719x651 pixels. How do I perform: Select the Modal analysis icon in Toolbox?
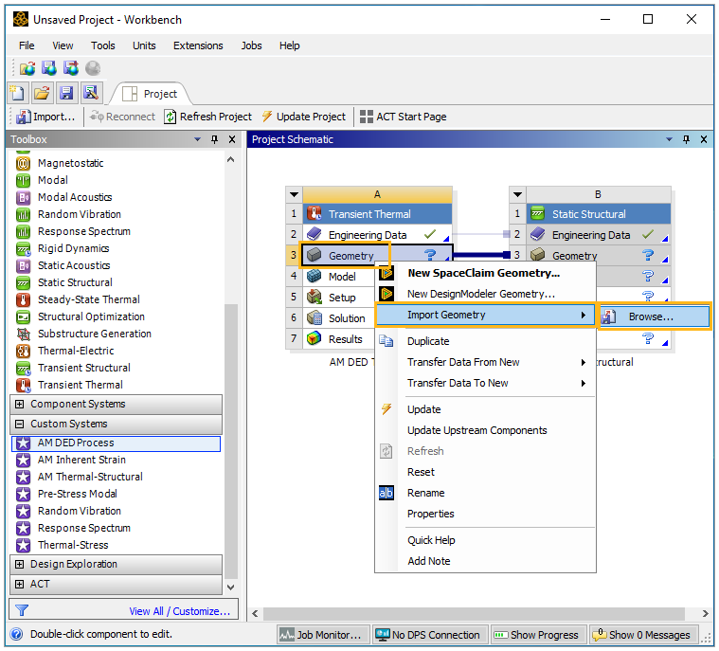tap(23, 180)
